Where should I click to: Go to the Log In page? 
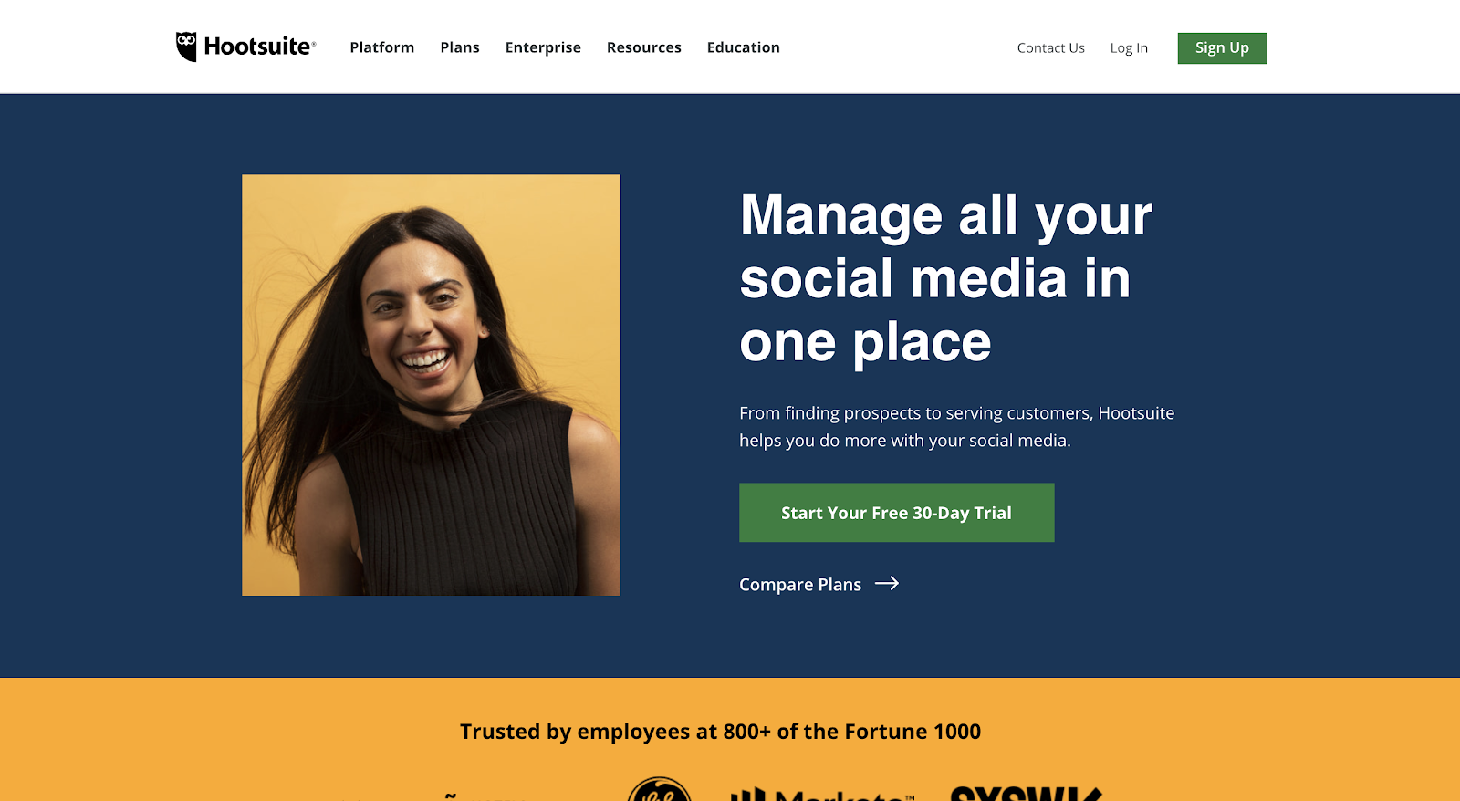[x=1129, y=48]
